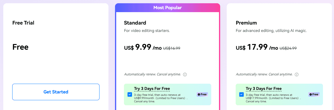Click the Get Started button
The width and height of the screenshot is (334, 110).
click(x=56, y=92)
